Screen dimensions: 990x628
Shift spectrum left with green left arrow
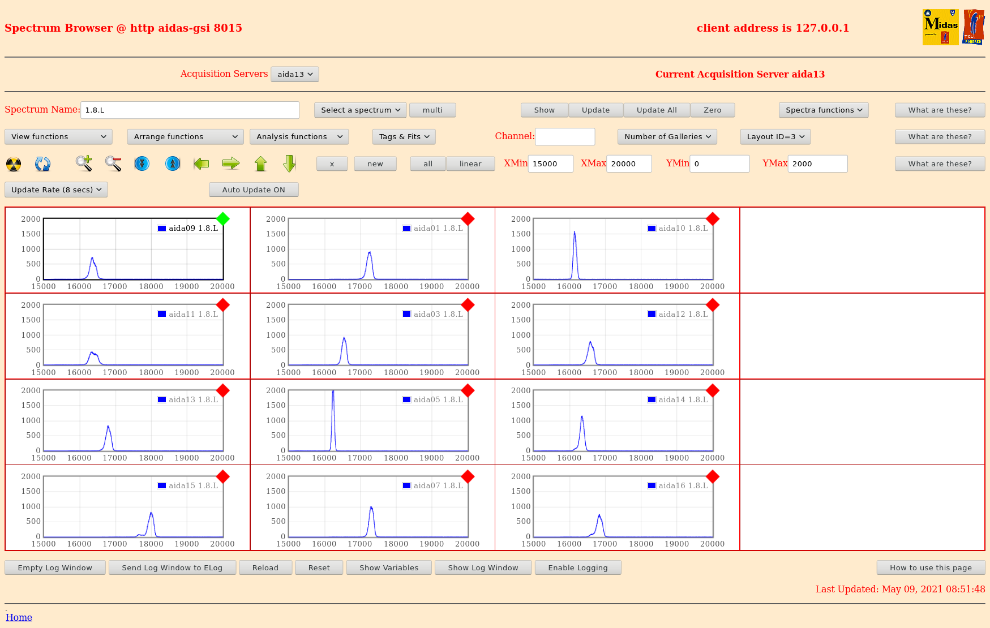[202, 164]
